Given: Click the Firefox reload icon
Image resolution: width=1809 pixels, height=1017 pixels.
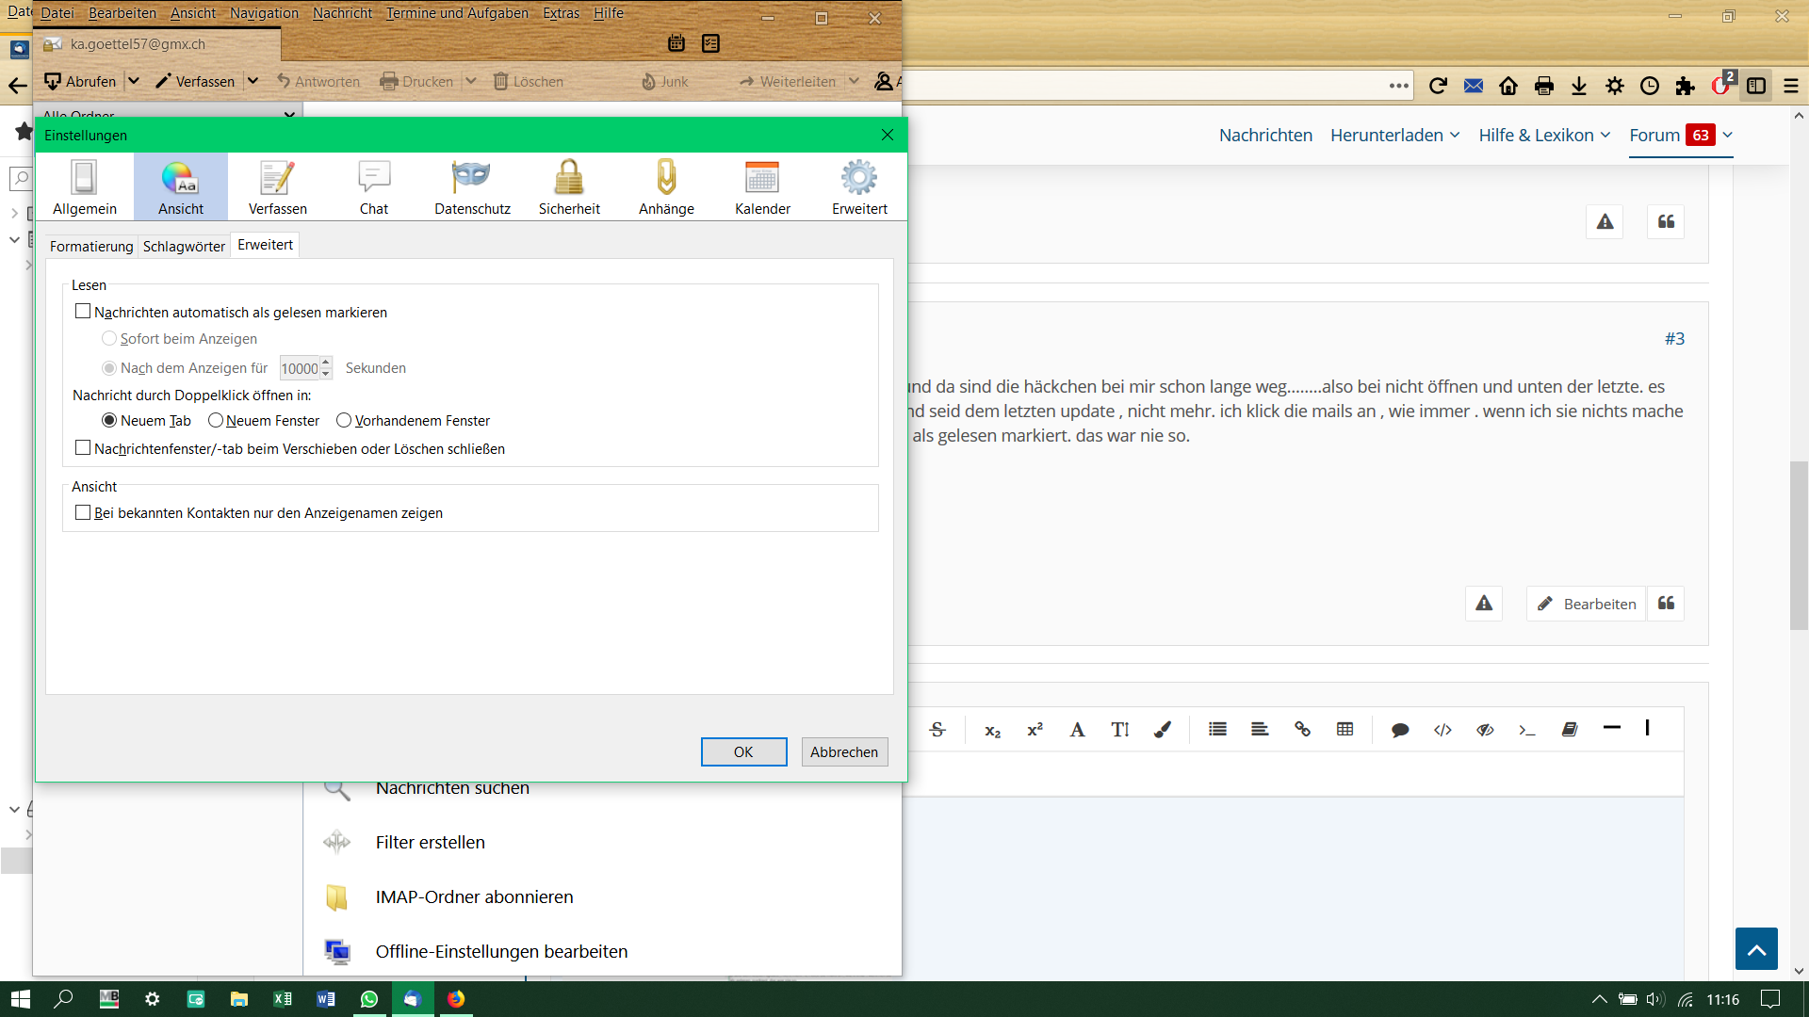Looking at the screenshot, I should coord(1438,86).
